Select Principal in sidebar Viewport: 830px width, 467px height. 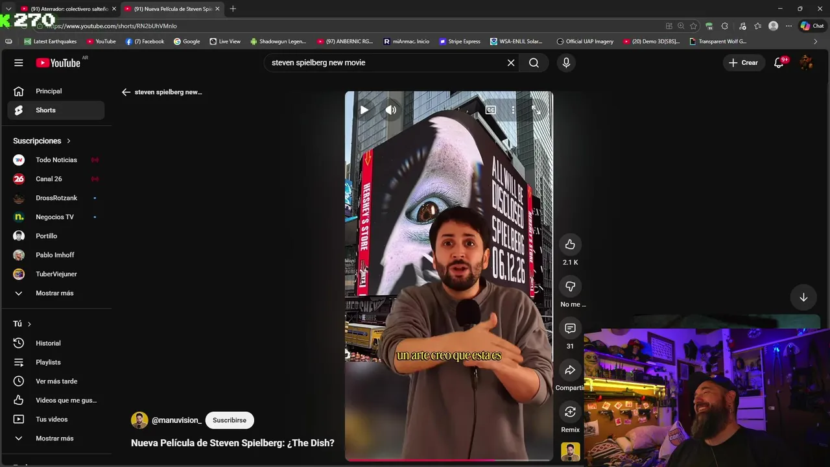pos(56,91)
